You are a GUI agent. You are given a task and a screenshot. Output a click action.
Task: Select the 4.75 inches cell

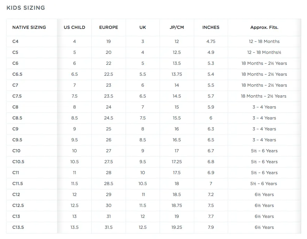(x=211, y=41)
